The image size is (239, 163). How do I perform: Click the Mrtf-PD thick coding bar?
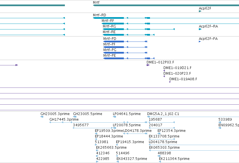click(113, 42)
